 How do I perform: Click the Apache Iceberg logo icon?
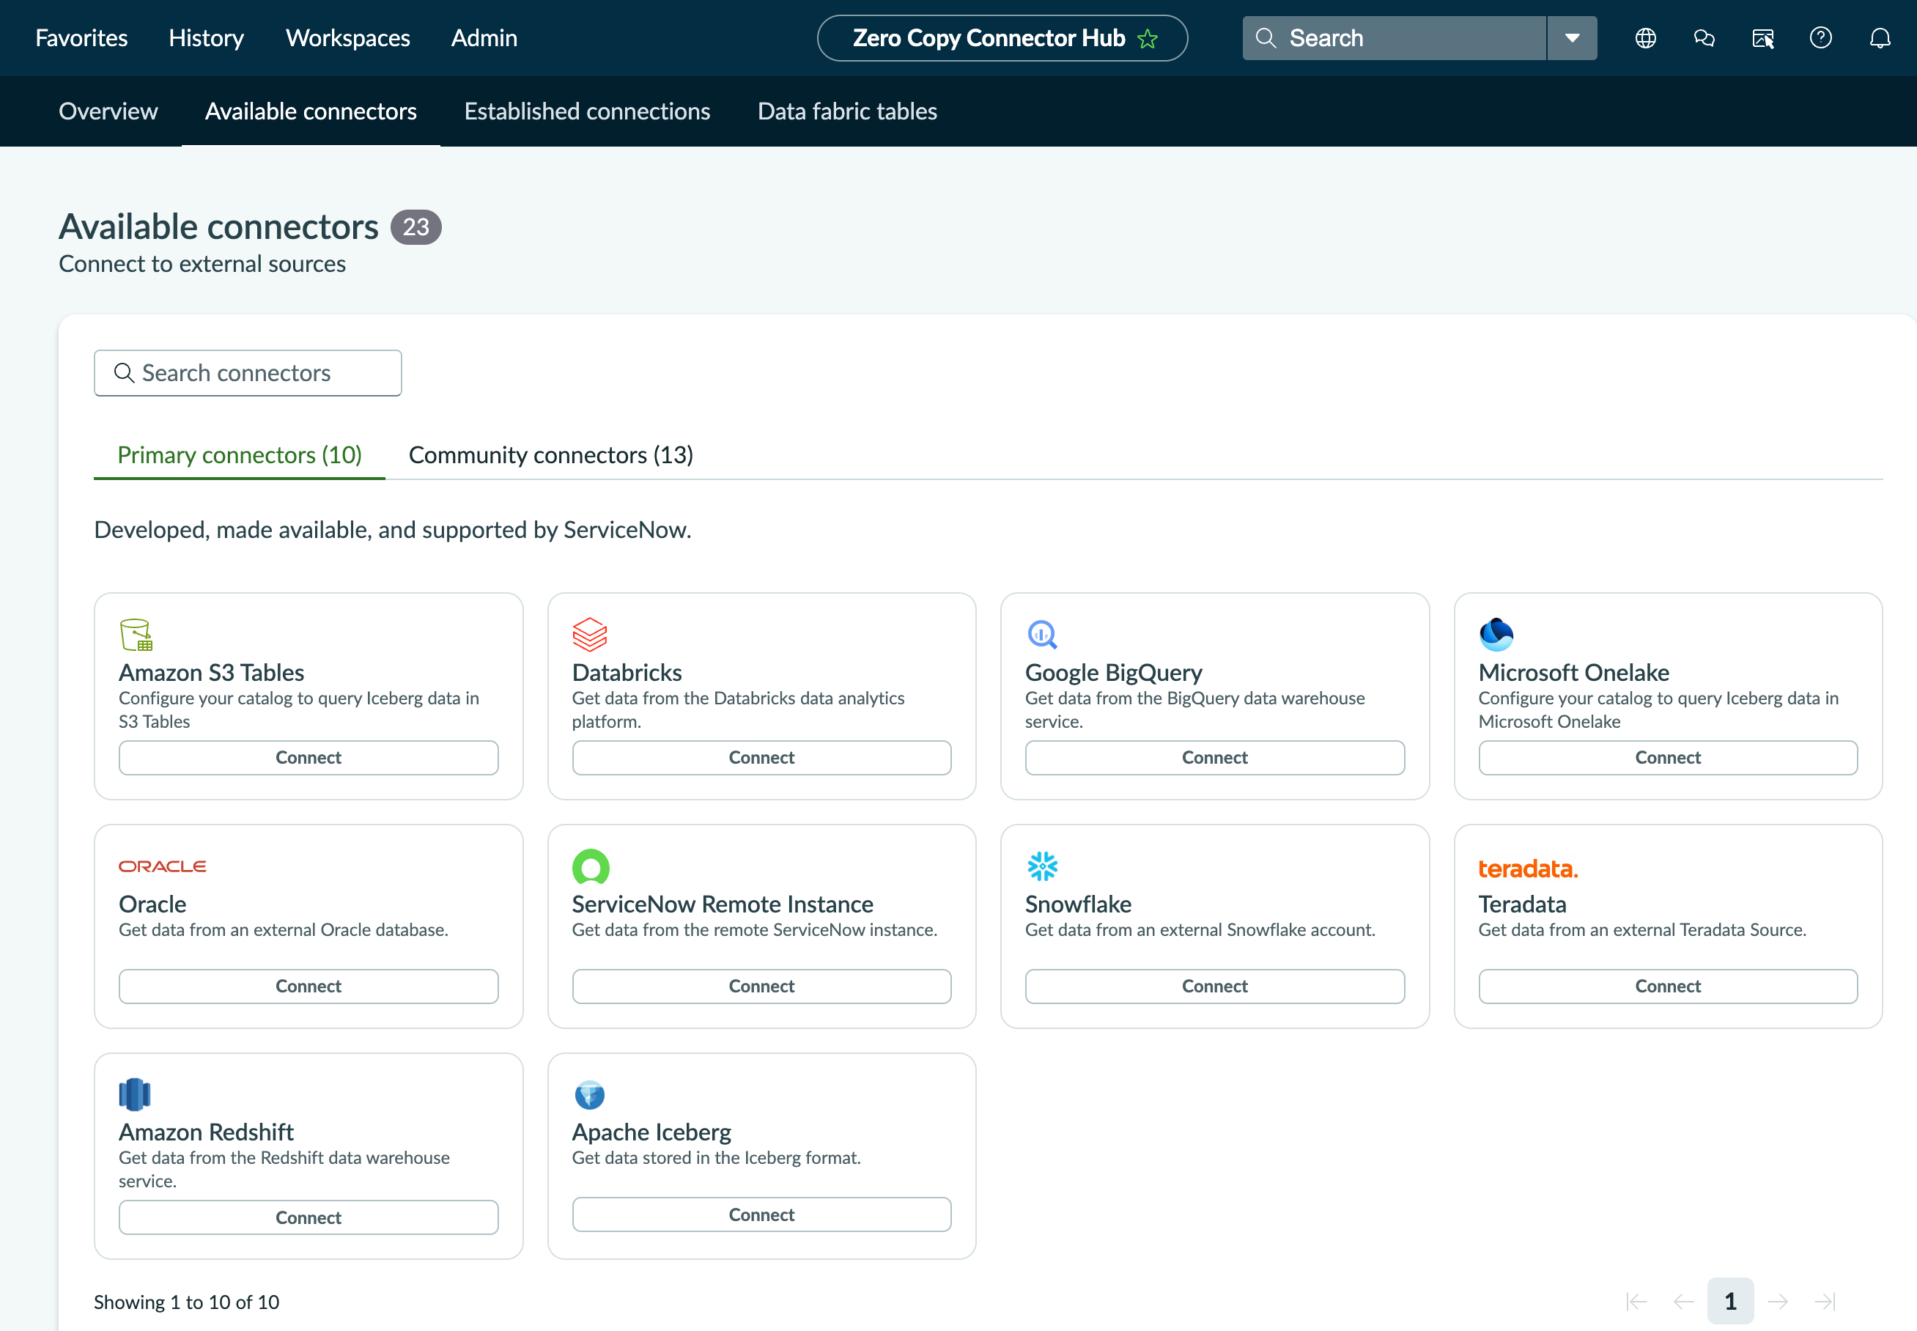589,1094
